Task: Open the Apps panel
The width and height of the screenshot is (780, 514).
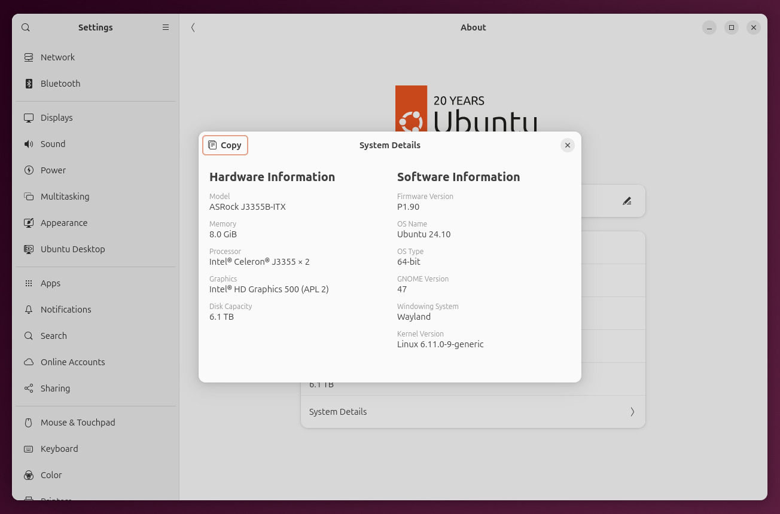Action: click(96, 283)
